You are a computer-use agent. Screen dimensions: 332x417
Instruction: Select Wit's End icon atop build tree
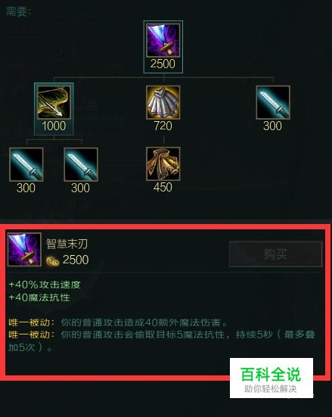click(x=163, y=40)
